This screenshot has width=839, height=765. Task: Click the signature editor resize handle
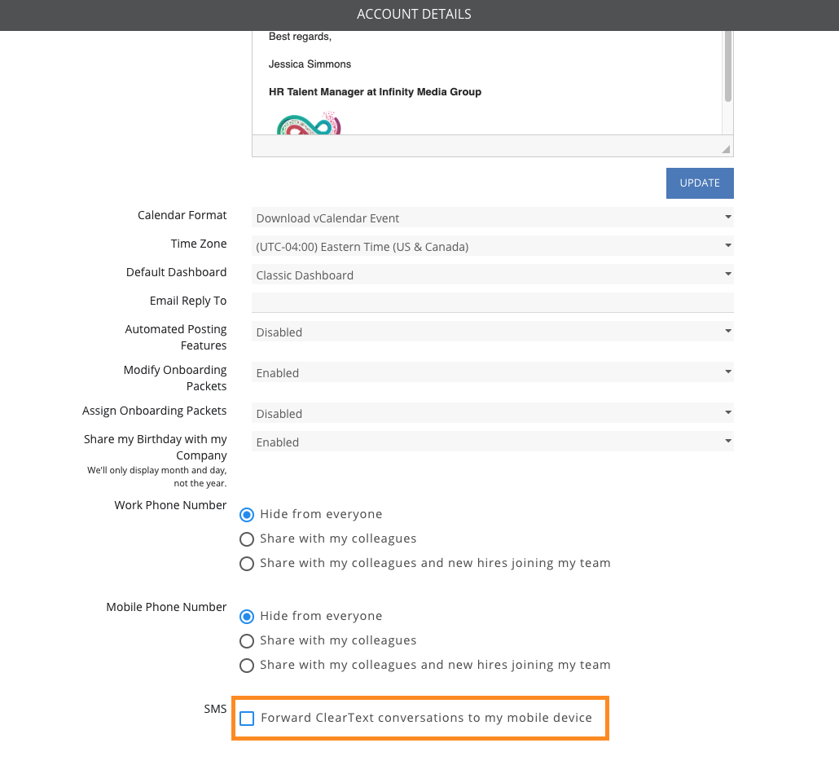click(x=726, y=149)
